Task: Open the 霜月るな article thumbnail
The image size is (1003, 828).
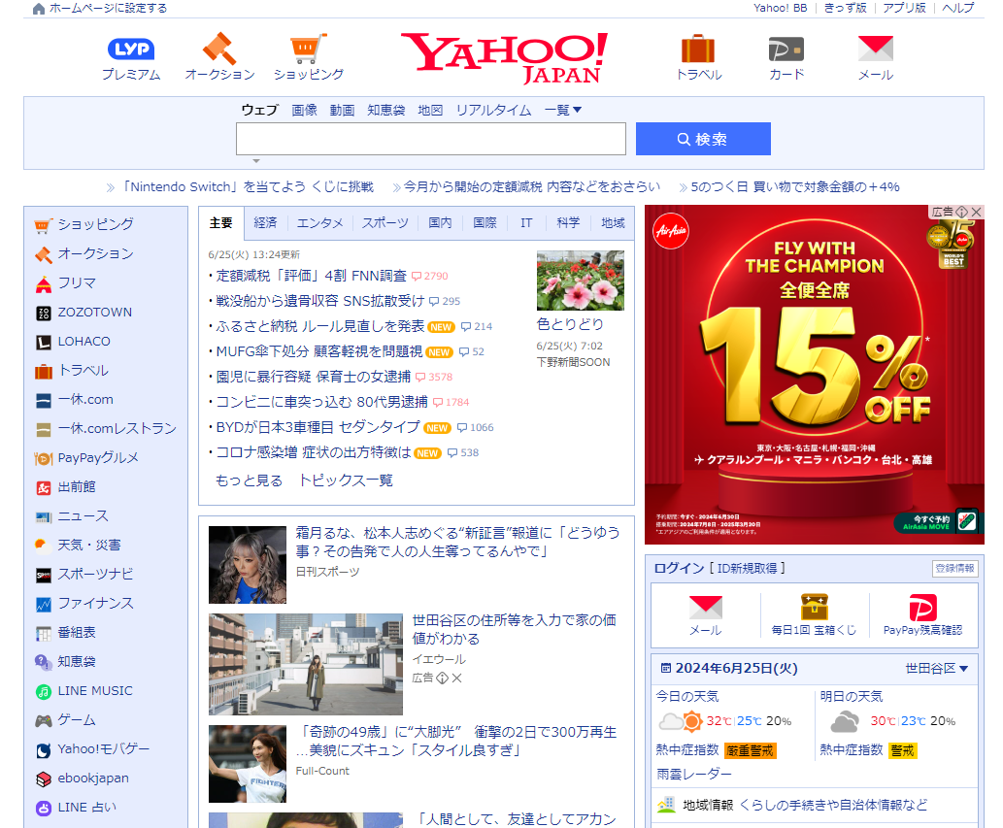Action: (x=247, y=565)
